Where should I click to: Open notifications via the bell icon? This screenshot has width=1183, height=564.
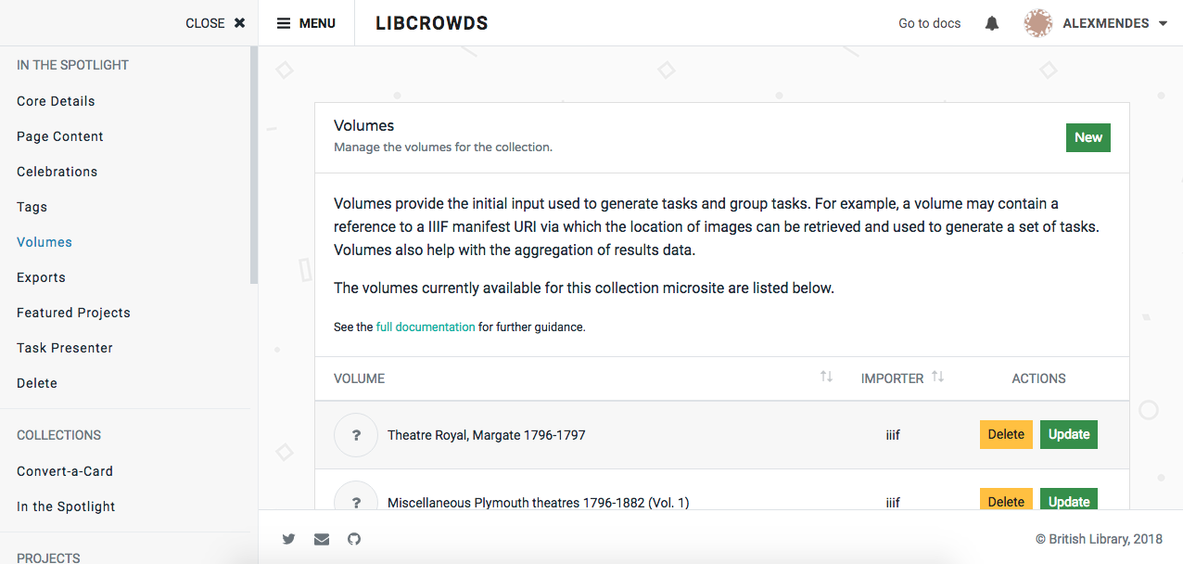pyautogui.click(x=991, y=22)
